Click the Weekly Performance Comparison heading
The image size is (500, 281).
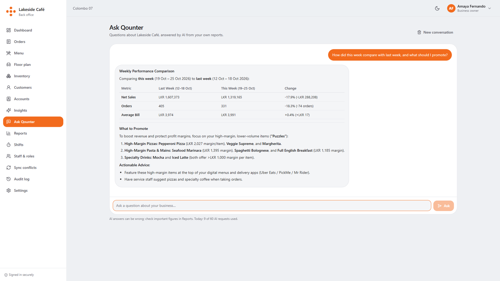pos(147,71)
